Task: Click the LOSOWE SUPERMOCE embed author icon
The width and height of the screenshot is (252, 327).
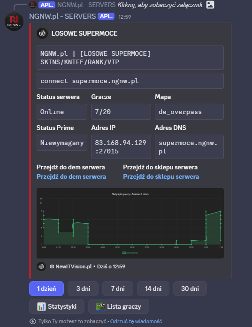Action: 42,33
